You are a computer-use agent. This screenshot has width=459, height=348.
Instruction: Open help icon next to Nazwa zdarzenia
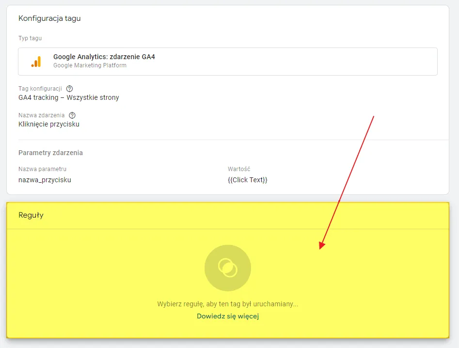[72, 115]
